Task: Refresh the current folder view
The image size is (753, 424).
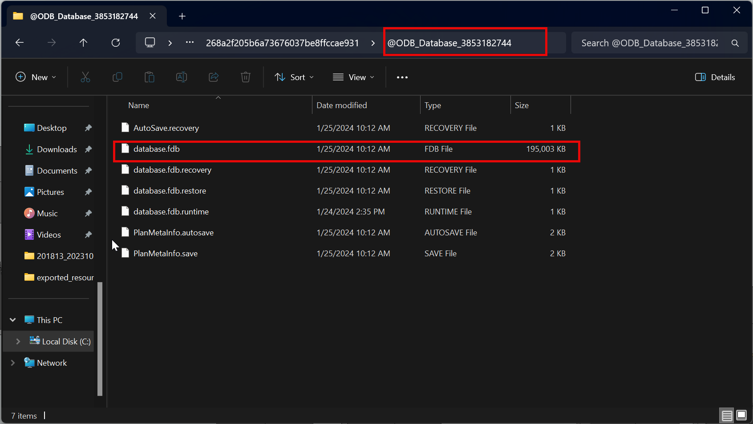Action: (x=116, y=43)
